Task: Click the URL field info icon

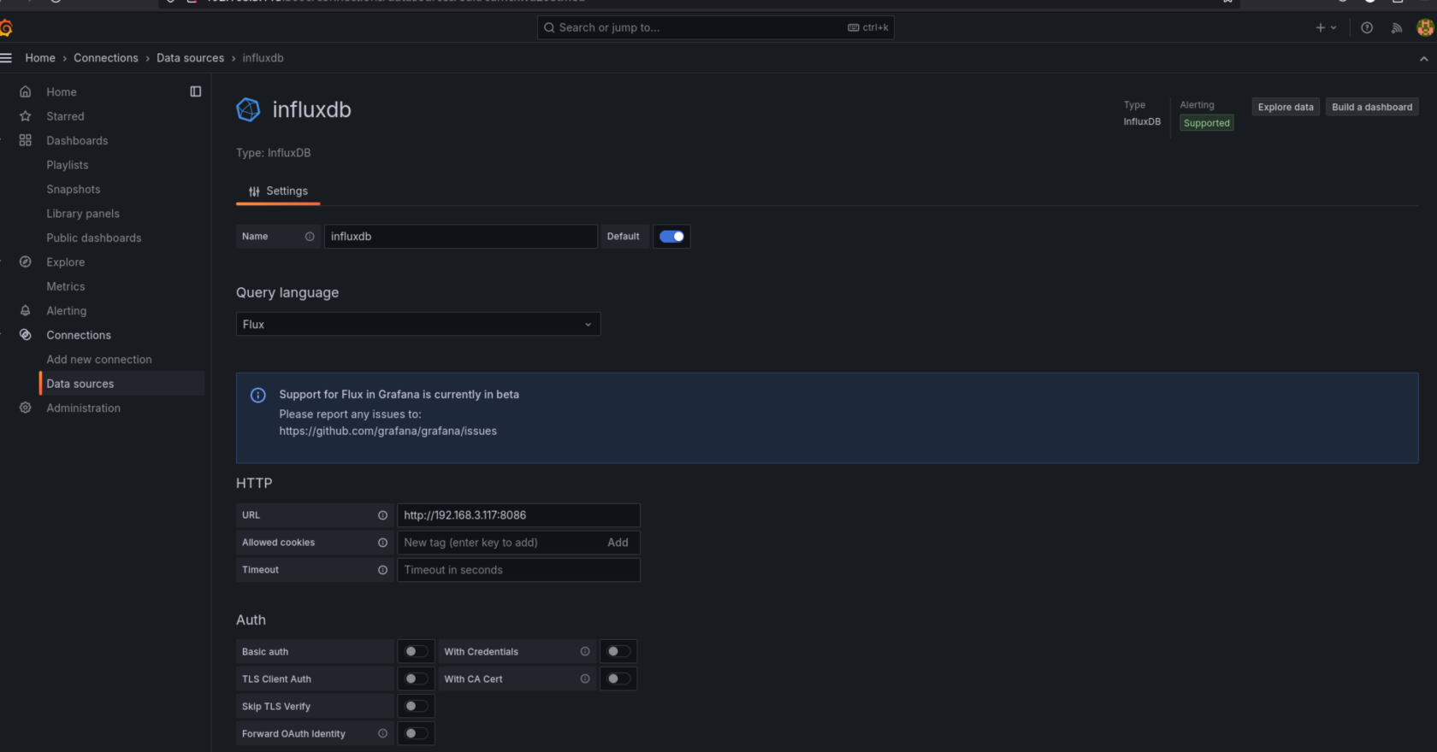Action: 382,515
